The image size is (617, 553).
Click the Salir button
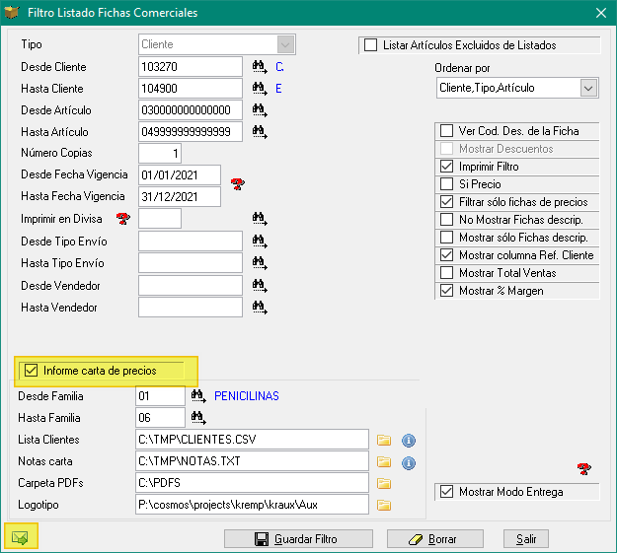525,539
